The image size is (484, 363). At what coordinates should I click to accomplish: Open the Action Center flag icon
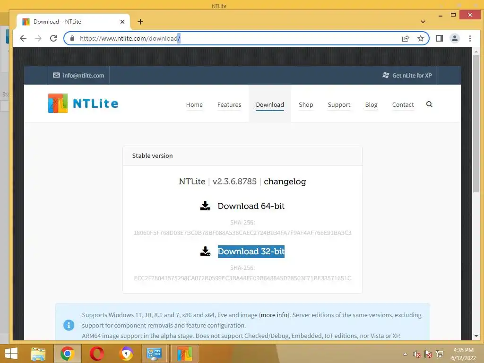[428, 354]
